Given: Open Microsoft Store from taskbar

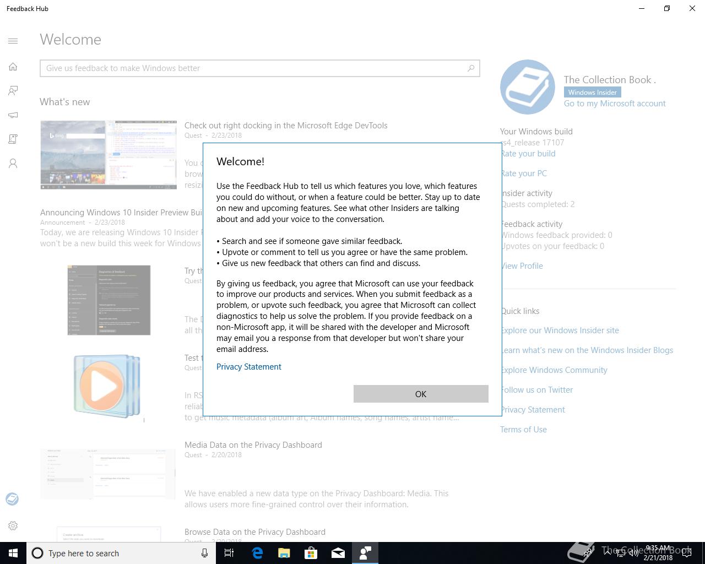Looking at the screenshot, I should 311,553.
